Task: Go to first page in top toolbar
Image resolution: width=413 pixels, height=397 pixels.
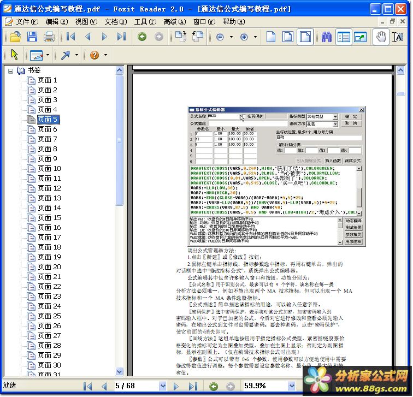Action: pyautogui.click(x=70, y=37)
